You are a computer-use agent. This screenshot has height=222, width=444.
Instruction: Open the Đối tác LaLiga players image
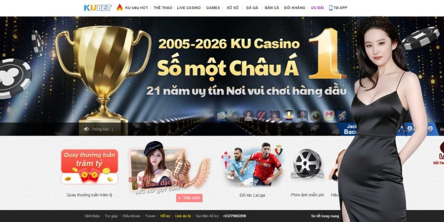coord(252,165)
